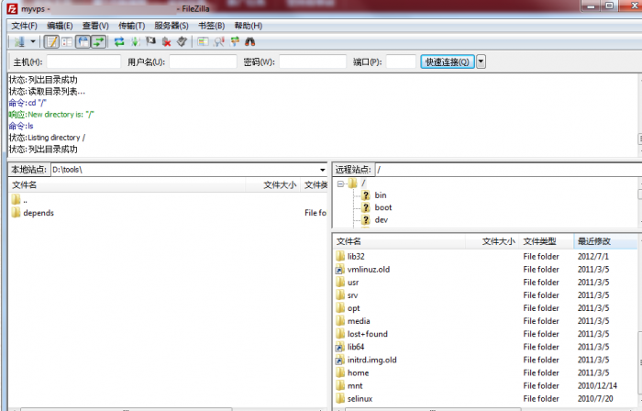Cancel the current operation icon
This screenshot has height=411, width=642.
150,42
